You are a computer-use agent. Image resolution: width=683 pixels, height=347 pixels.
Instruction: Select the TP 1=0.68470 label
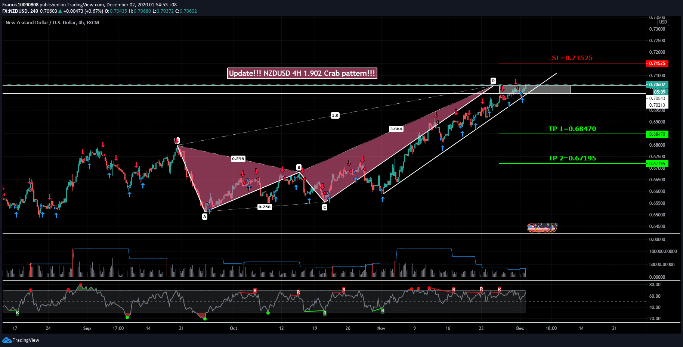572,129
